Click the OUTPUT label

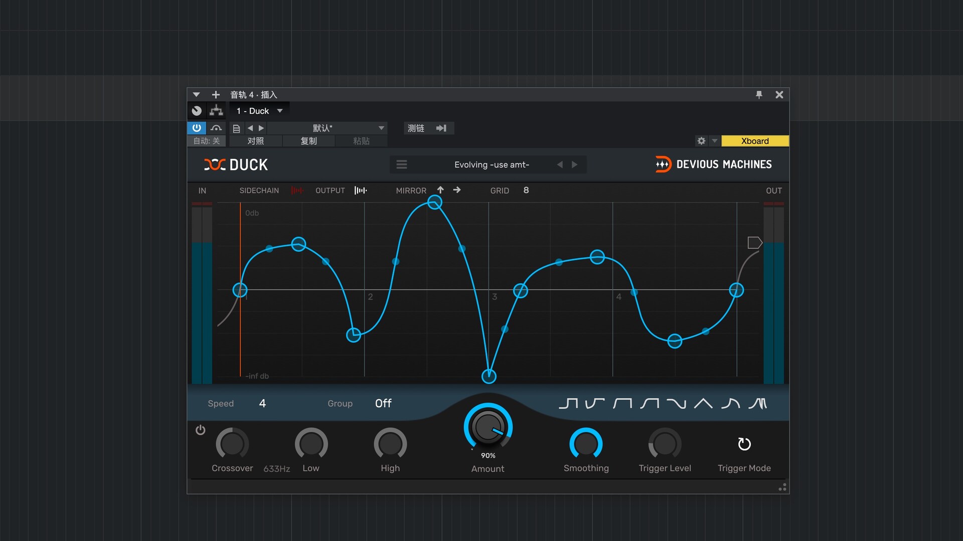pos(330,190)
